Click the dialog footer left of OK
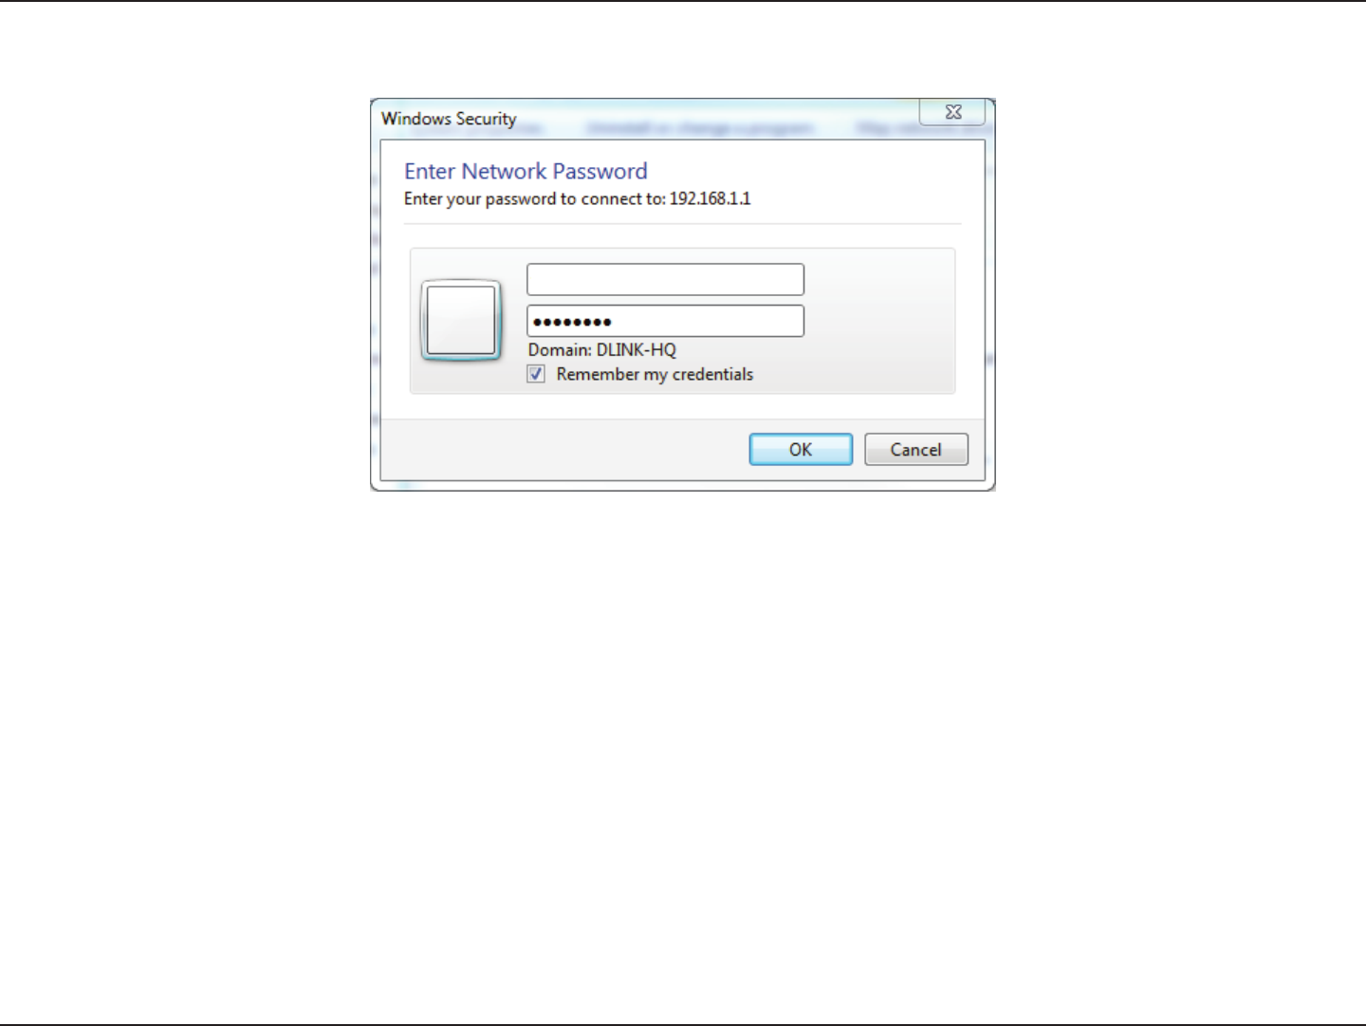Viewport: 1366px width, 1026px height. coord(564,449)
